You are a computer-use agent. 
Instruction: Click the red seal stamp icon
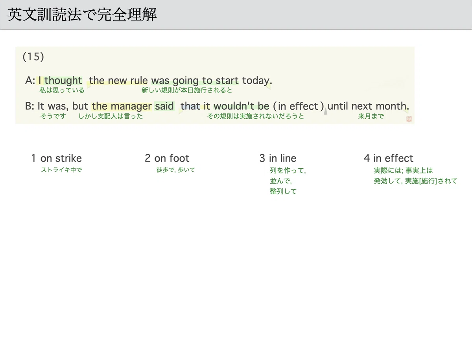click(x=409, y=119)
